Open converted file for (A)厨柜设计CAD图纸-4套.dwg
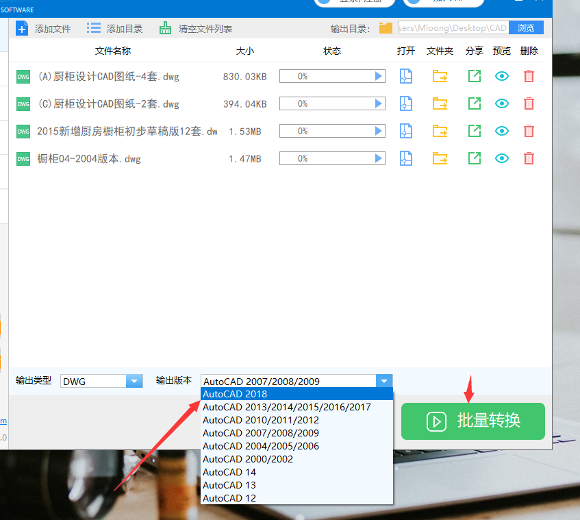The width and height of the screenshot is (580, 520). 406,76
